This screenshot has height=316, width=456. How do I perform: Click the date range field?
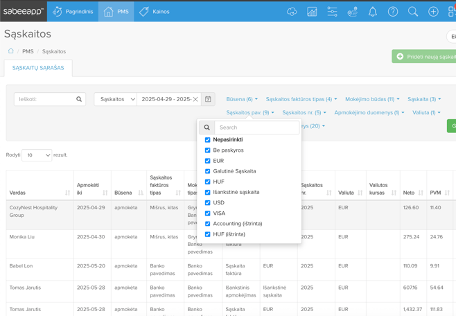tap(166, 99)
